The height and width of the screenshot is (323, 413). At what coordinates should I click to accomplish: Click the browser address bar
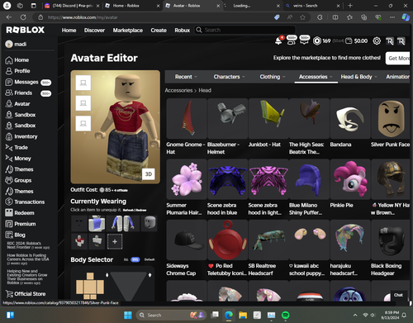154,17
